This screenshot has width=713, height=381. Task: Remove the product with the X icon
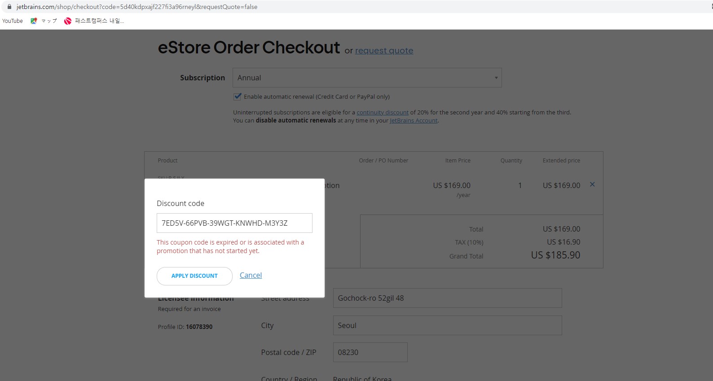point(592,184)
